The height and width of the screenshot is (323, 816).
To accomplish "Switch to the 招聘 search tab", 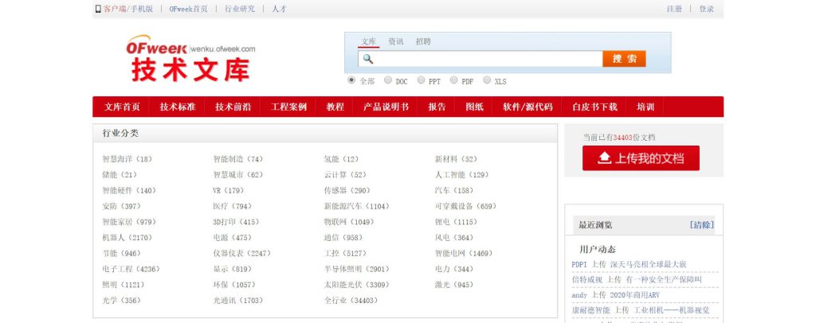I will click(x=423, y=41).
